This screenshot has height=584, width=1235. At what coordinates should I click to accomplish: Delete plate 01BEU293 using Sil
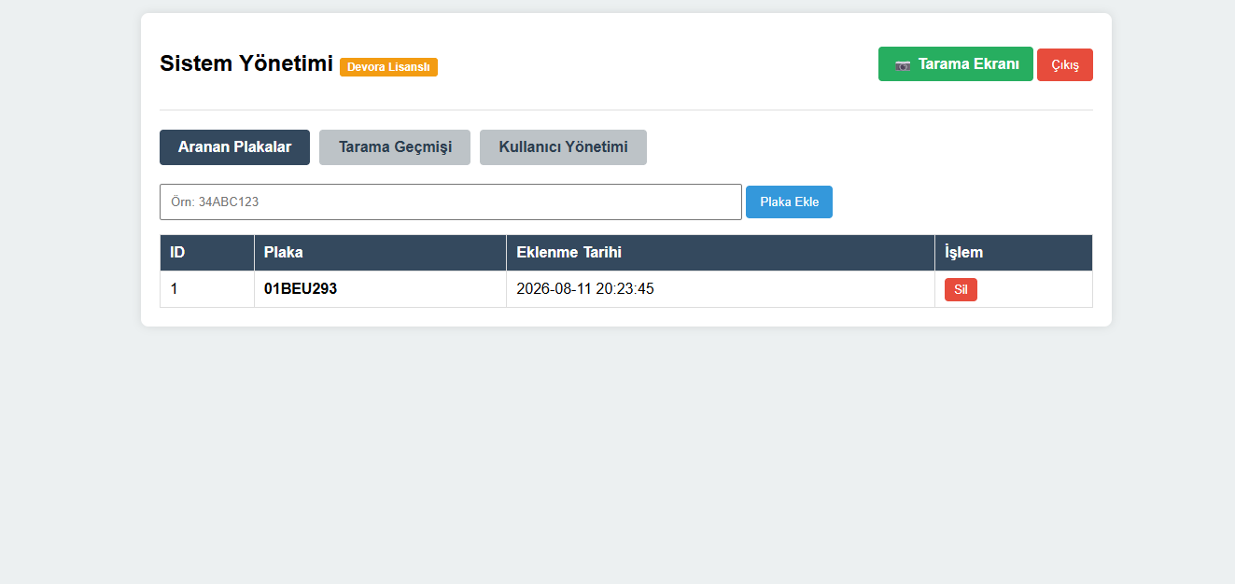961,289
